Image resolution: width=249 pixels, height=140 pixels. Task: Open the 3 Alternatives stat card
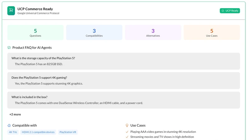pos(153,32)
